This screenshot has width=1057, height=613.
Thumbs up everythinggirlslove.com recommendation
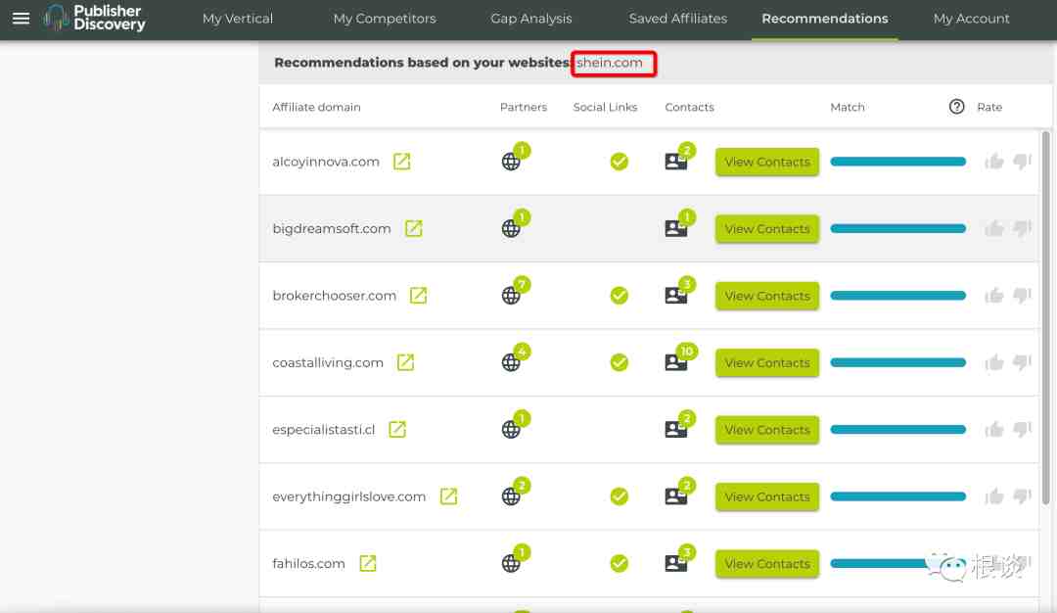(x=994, y=495)
